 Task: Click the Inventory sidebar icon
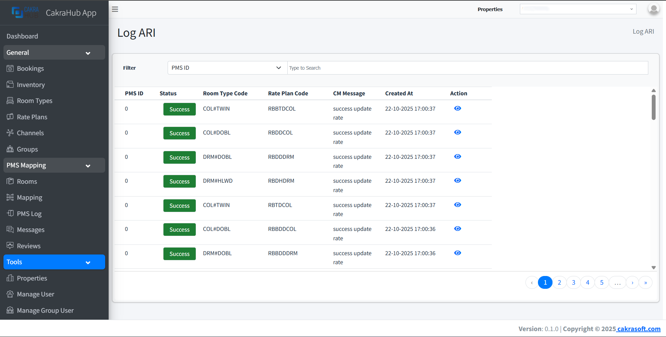10,85
